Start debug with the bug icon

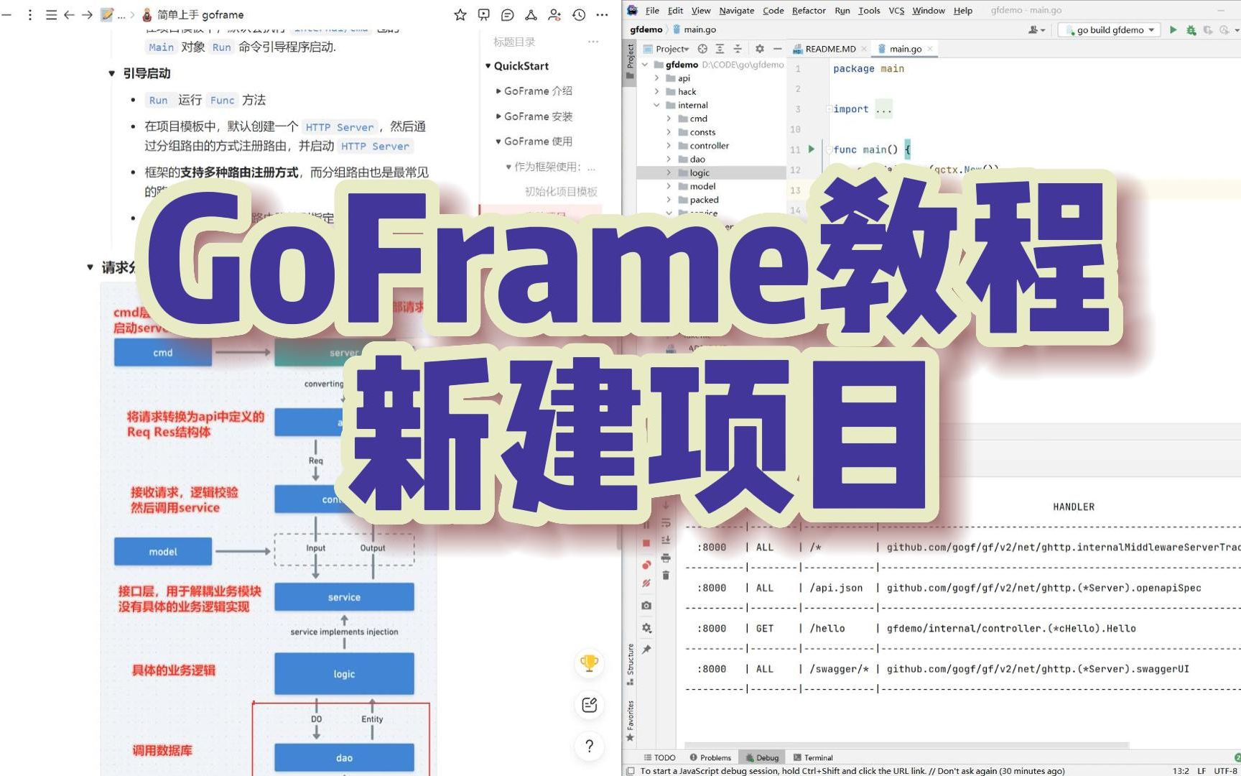point(1191,29)
